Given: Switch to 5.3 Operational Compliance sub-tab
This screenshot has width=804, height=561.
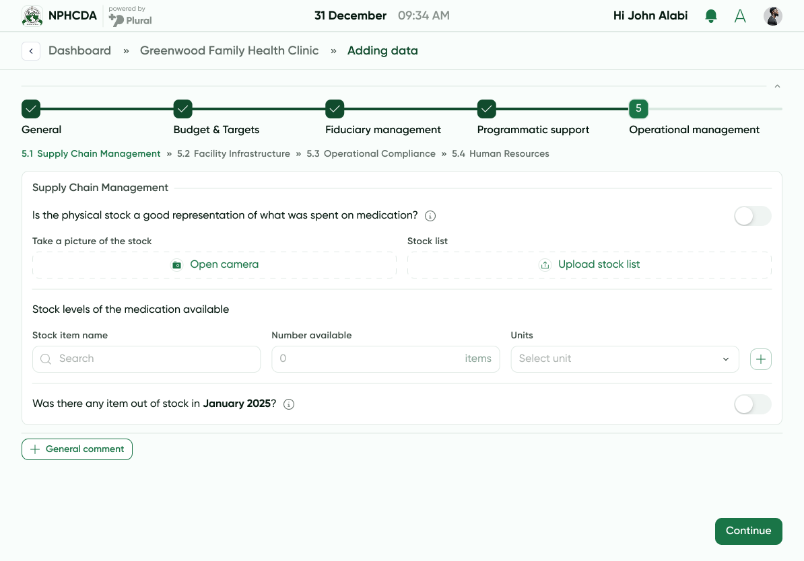Looking at the screenshot, I should click(371, 153).
